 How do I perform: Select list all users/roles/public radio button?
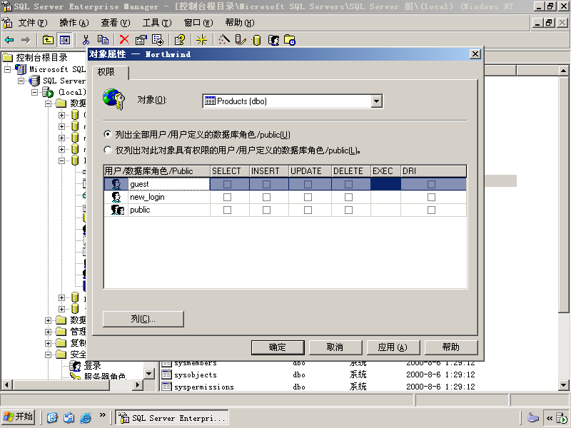click(108, 134)
